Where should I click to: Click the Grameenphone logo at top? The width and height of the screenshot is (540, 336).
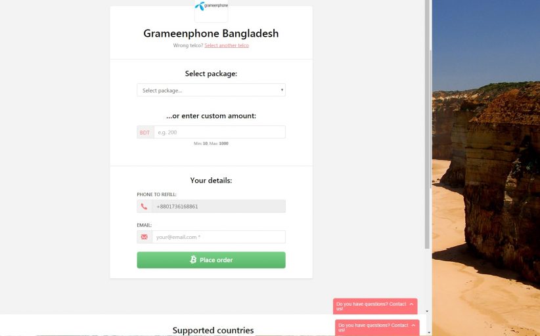pyautogui.click(x=211, y=7)
